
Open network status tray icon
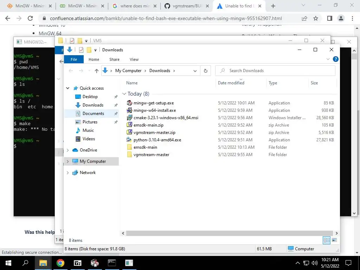tap(306, 263)
